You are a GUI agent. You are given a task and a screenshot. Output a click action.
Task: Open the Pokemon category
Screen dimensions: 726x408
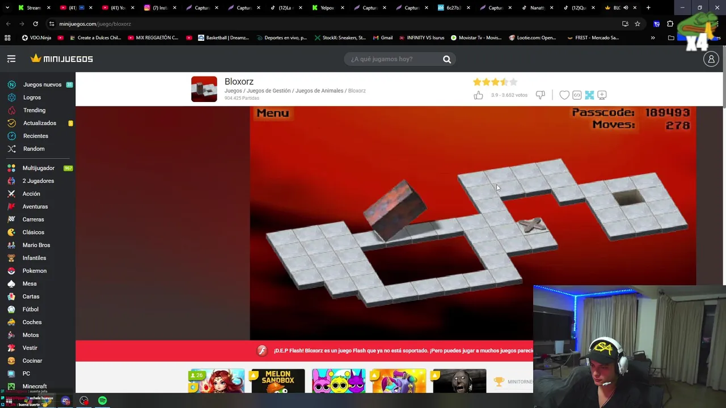coord(34,271)
